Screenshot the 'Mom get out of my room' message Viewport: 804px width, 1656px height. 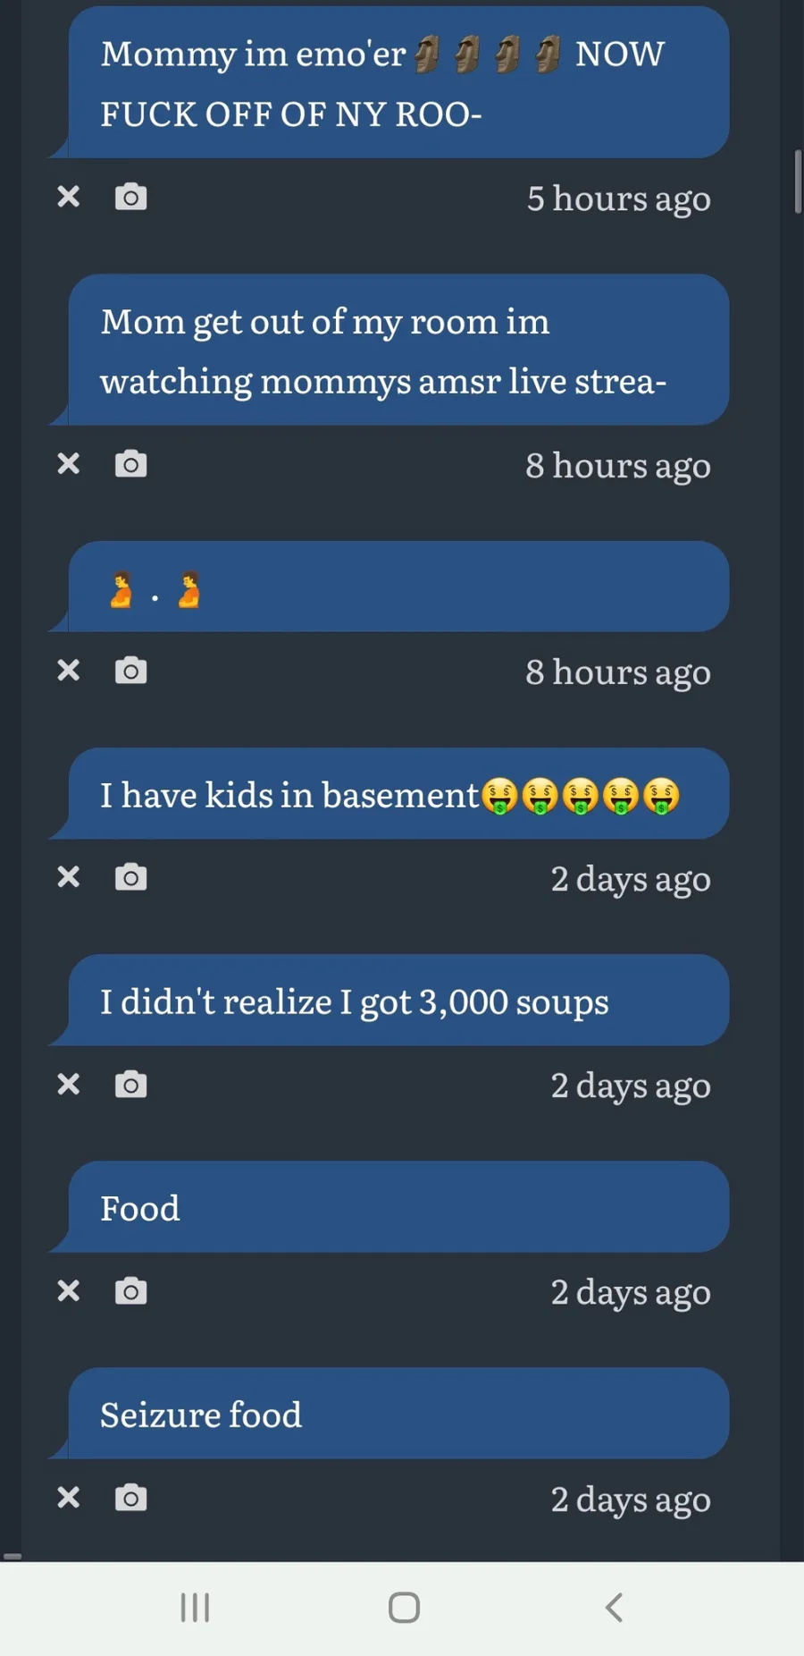(130, 464)
